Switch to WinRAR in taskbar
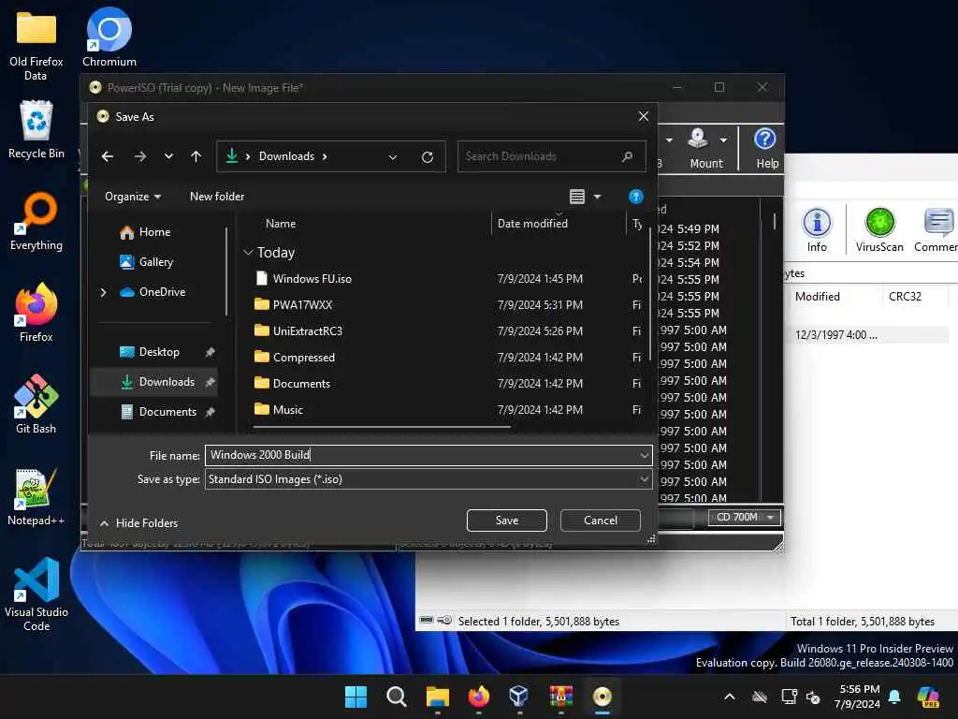This screenshot has height=719, width=958. tap(561, 697)
